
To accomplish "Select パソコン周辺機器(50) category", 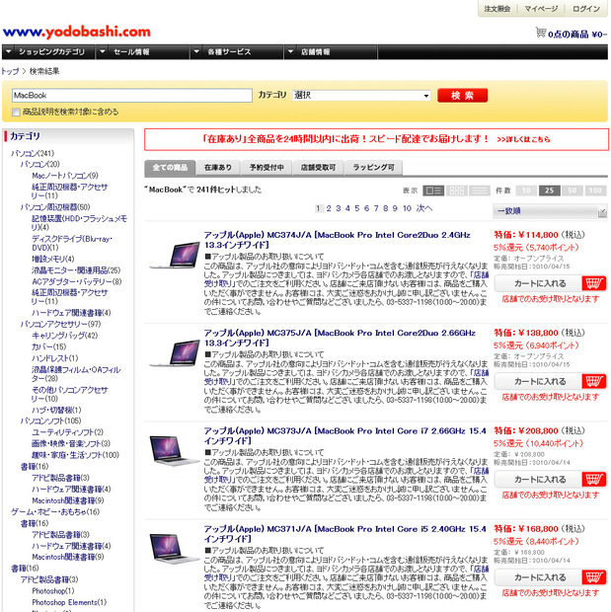I will pos(55,207).
